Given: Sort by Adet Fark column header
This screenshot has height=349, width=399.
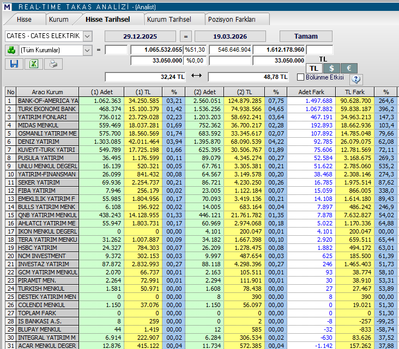Looking at the screenshot, I should tap(311, 92).
